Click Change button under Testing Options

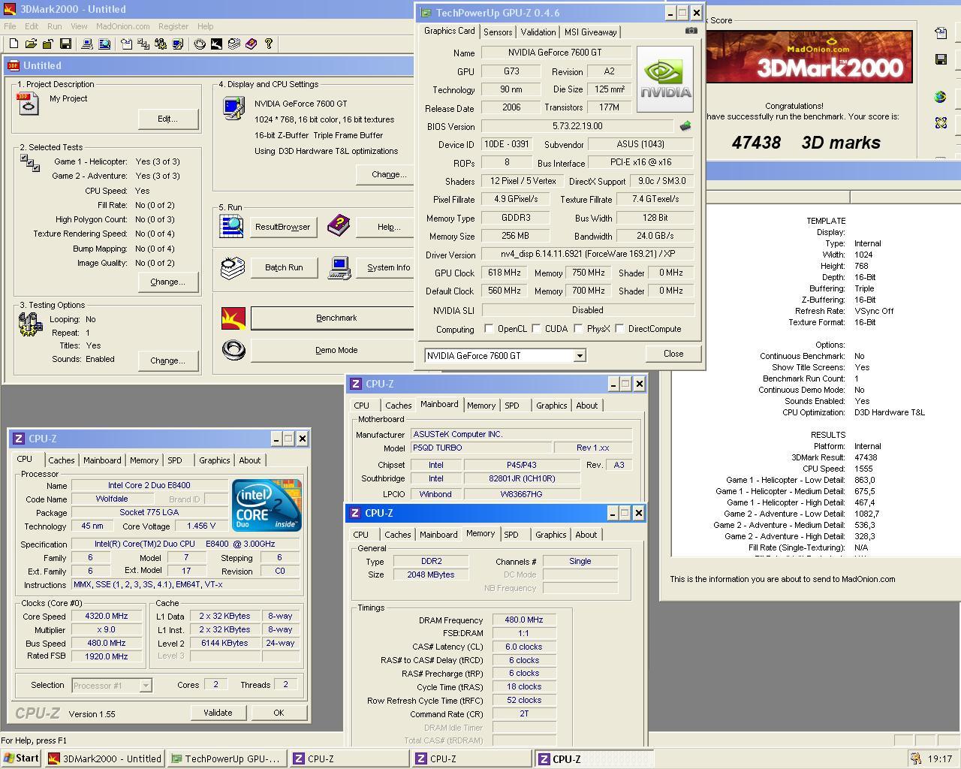(x=168, y=360)
